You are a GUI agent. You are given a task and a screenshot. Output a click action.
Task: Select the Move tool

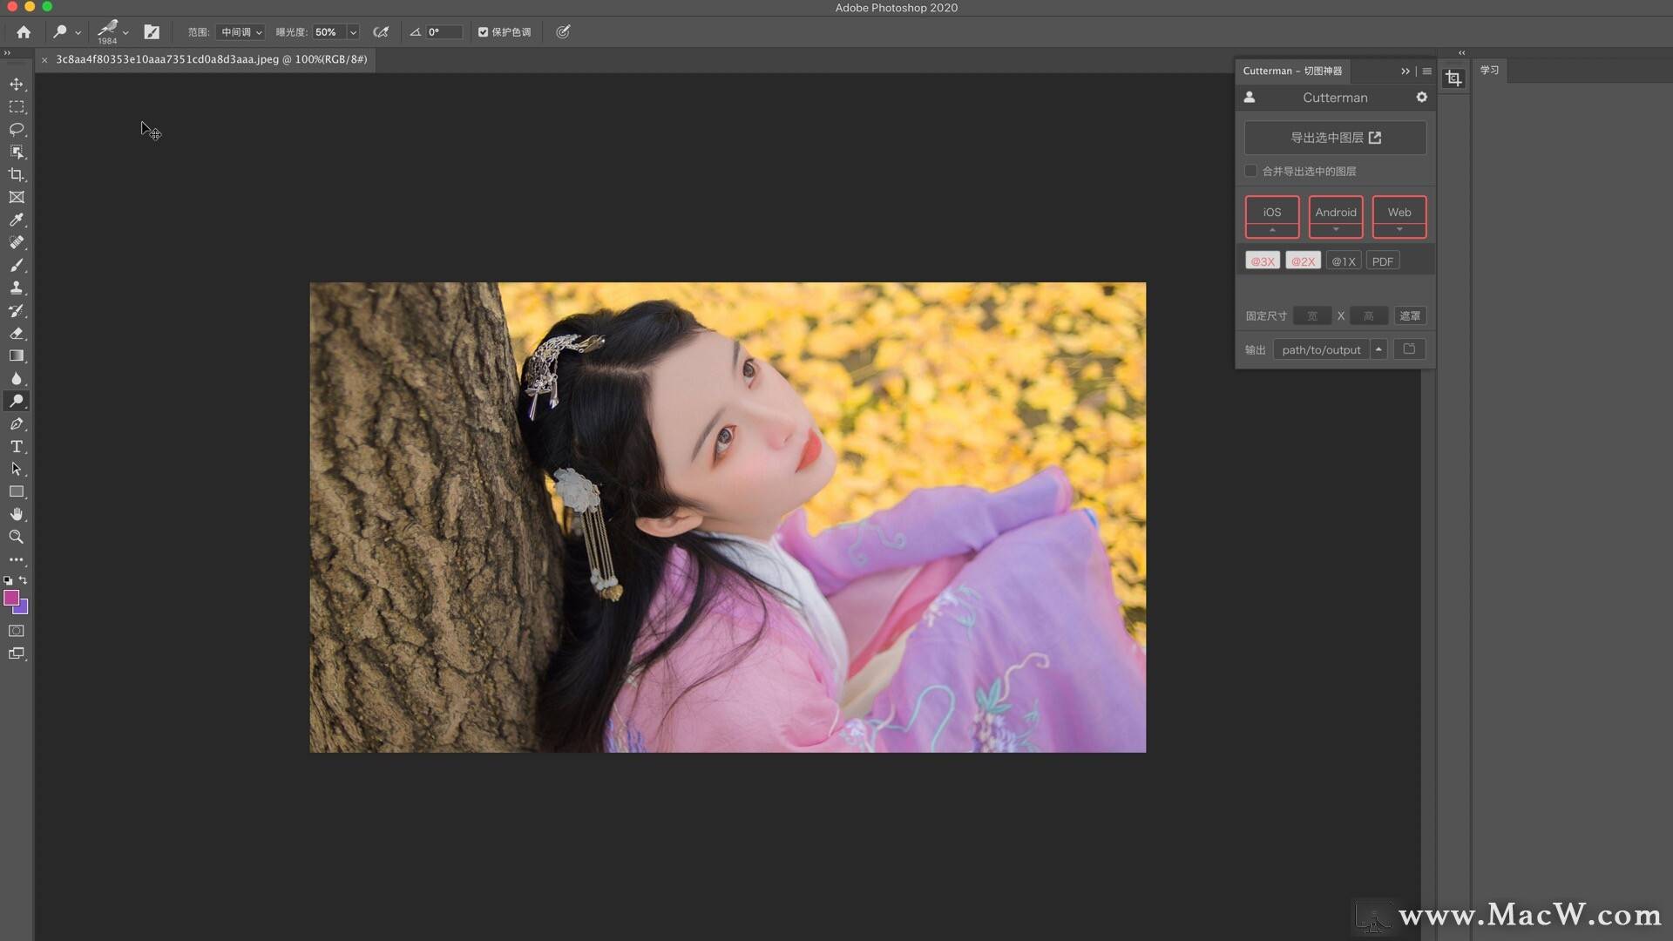(x=17, y=85)
